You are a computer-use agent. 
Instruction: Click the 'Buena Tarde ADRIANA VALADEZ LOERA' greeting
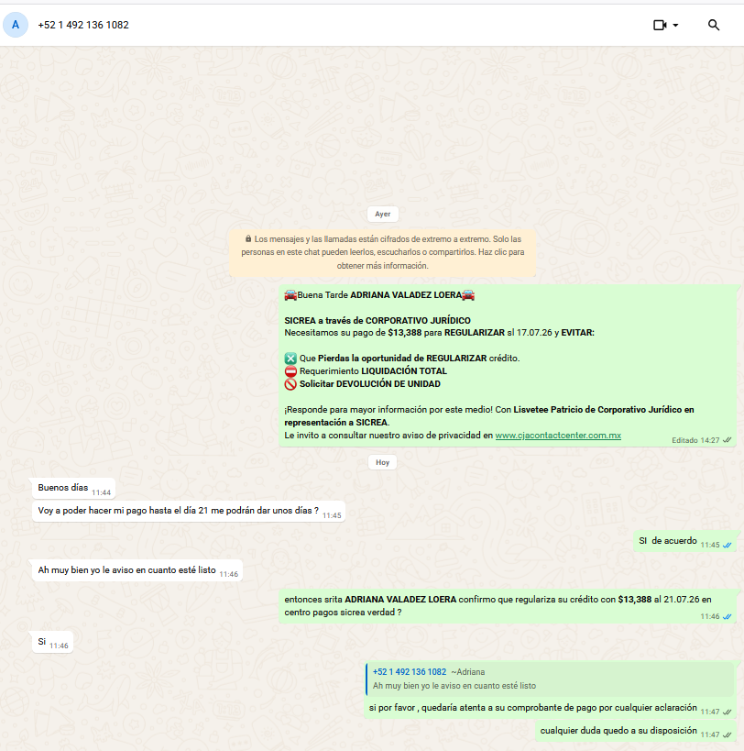coord(379,295)
